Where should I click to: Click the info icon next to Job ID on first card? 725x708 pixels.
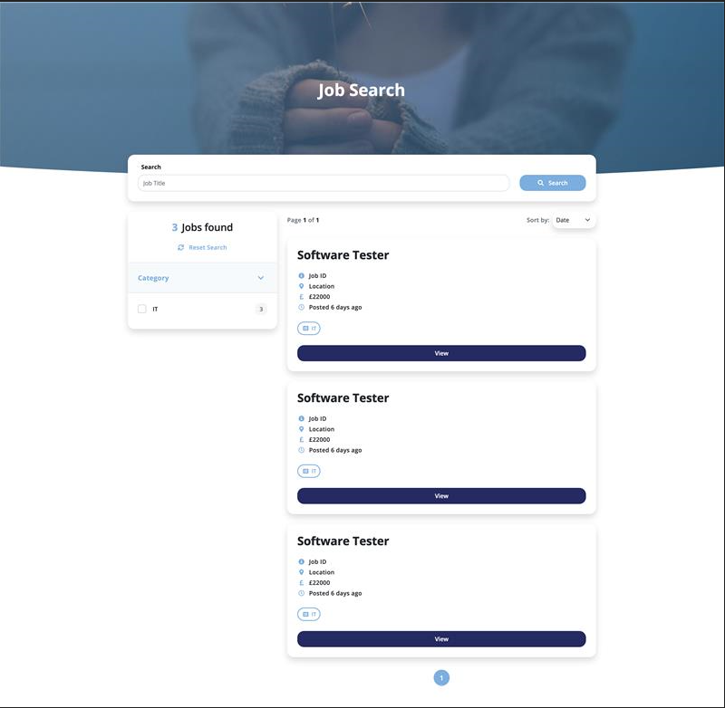pos(302,275)
